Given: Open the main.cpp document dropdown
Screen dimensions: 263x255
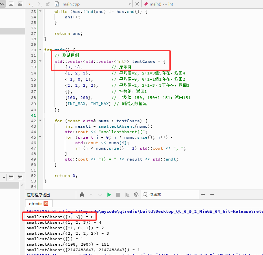Looking at the screenshot, I should (x=130, y=4).
